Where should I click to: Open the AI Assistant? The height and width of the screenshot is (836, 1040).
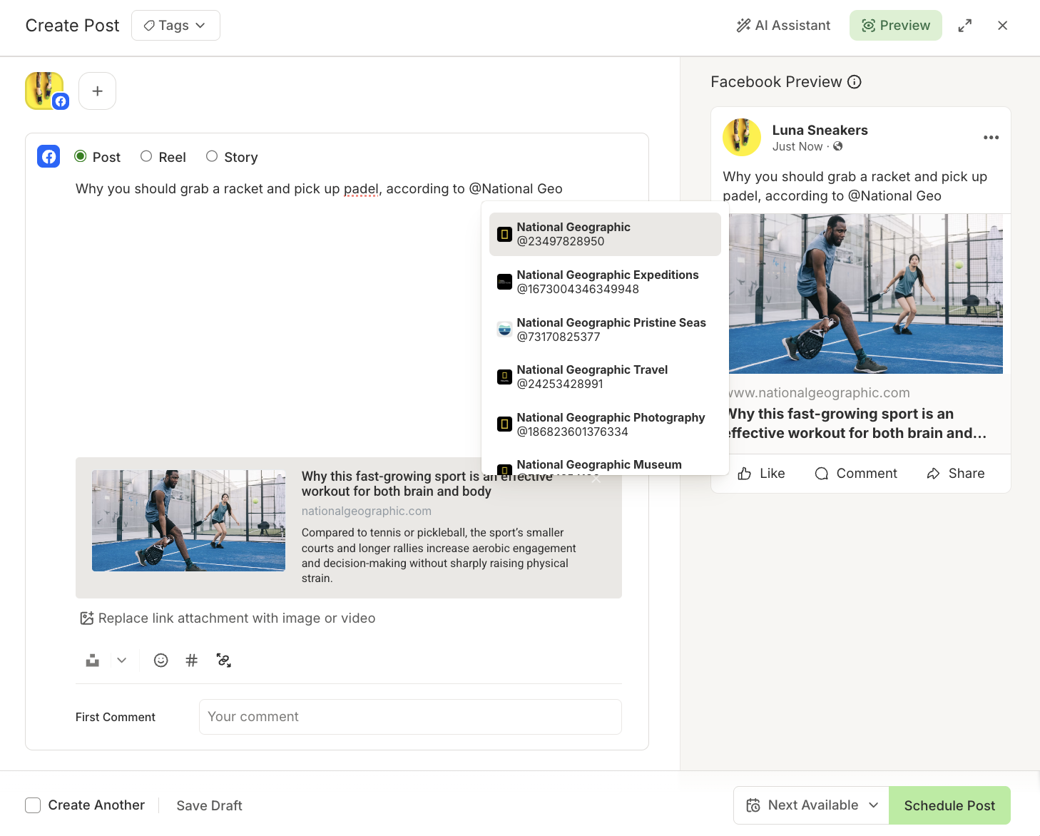pos(782,25)
